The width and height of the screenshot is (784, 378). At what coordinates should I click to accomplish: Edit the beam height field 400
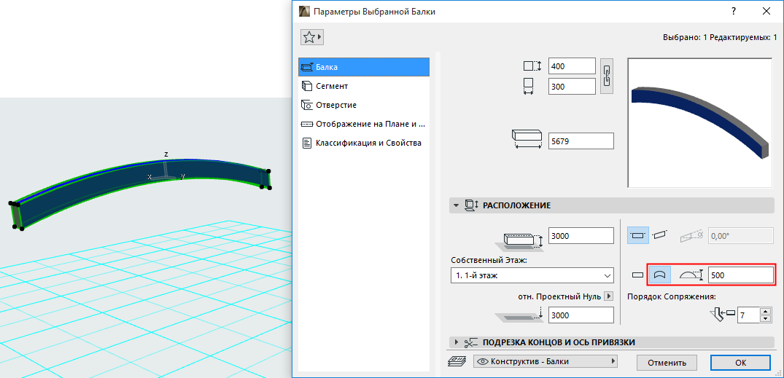pyautogui.click(x=572, y=66)
